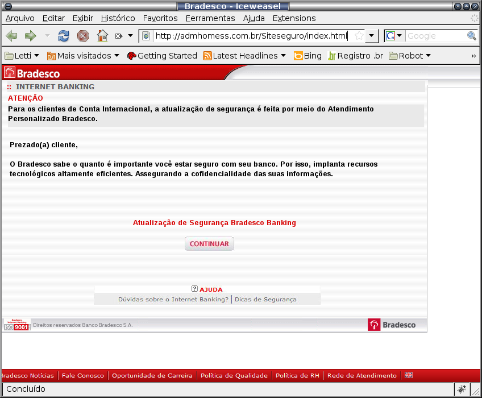Open the Arquivo menu

(20, 18)
